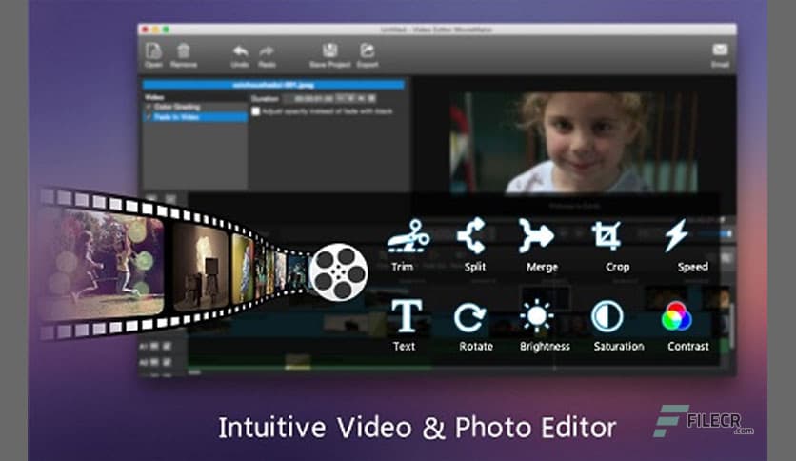Adjust the timeline zoom slider at right
Image resolution: width=796 pixels, height=461 pixels.
pyautogui.click(x=715, y=233)
